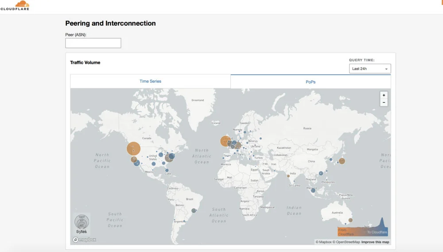
Task: Open the Query Time dropdown
Action: coord(370,69)
